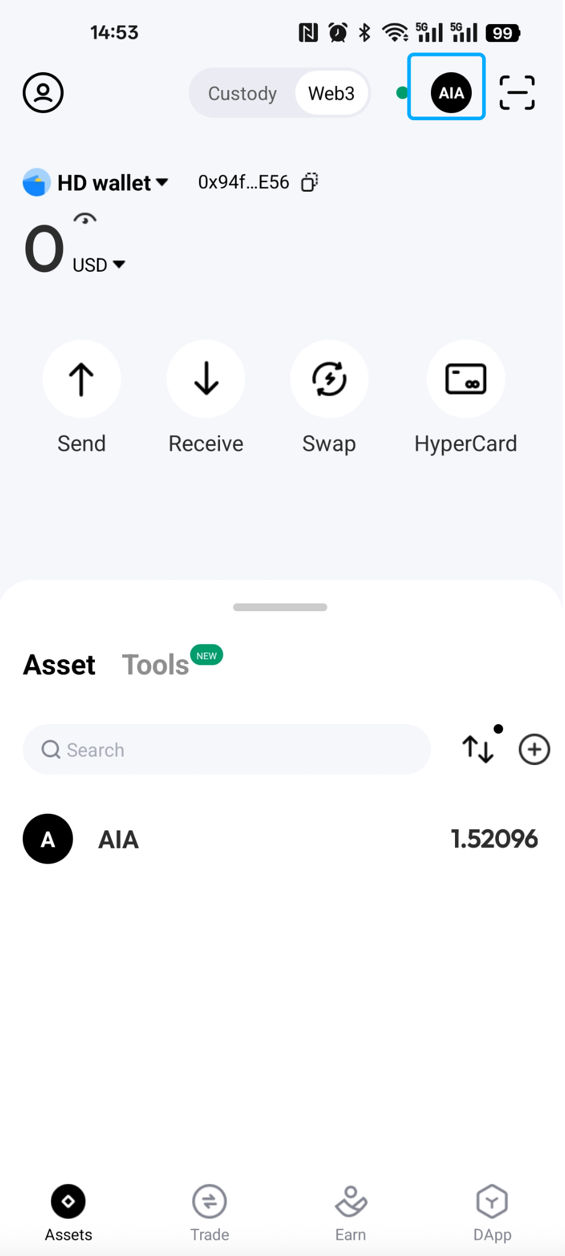Viewport: 565px width, 1256px height.
Task: Sort assets with the up-down arrows
Action: point(478,749)
